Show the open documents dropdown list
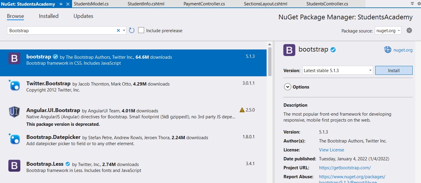This screenshot has width=421, height=183. click(x=412, y=4)
